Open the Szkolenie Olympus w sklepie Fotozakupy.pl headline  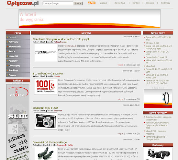pos(61,39)
